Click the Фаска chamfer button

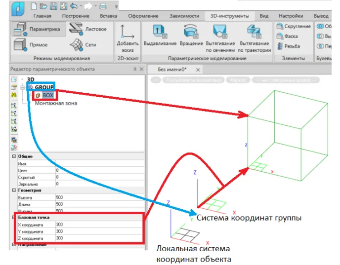(x=287, y=36)
